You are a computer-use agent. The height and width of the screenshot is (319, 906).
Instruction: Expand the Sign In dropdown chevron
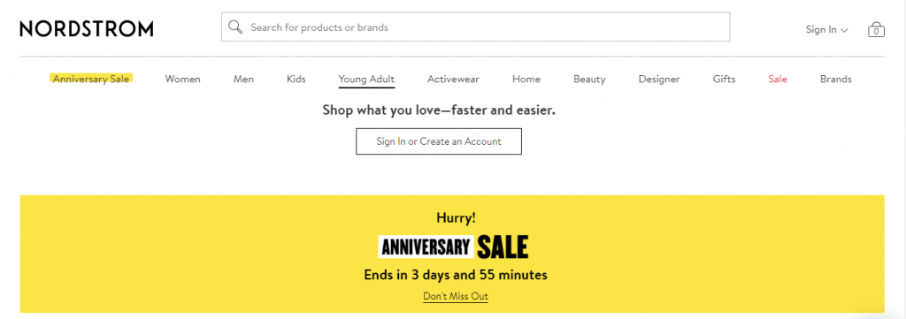pos(844,30)
